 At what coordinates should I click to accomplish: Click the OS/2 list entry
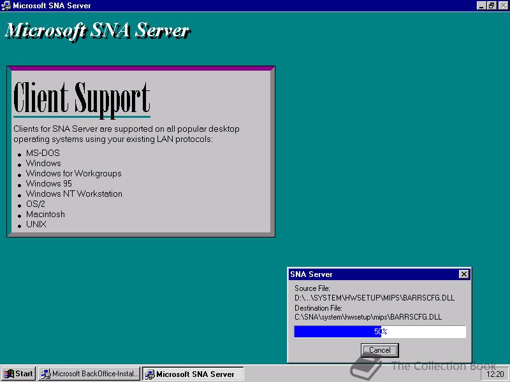[36, 204]
